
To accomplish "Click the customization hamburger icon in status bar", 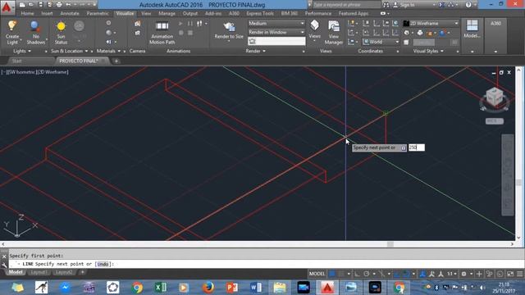I will [519, 274].
